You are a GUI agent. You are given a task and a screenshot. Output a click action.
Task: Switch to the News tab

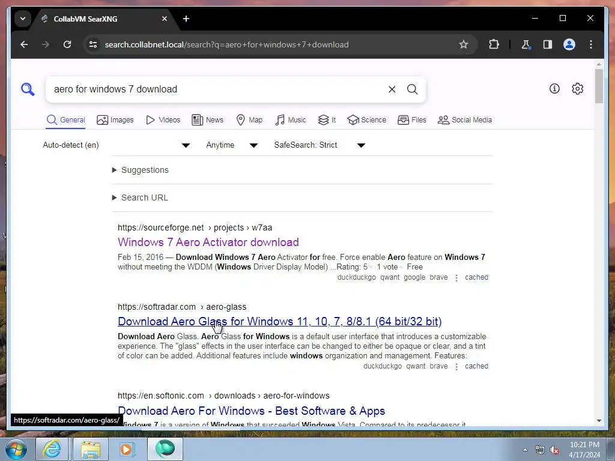tap(207, 120)
